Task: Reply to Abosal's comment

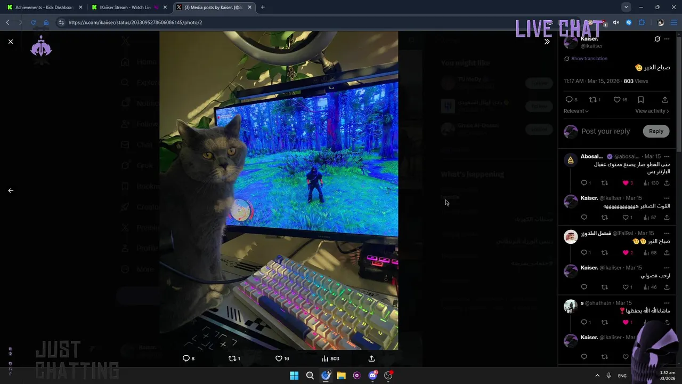Action: [x=584, y=183]
